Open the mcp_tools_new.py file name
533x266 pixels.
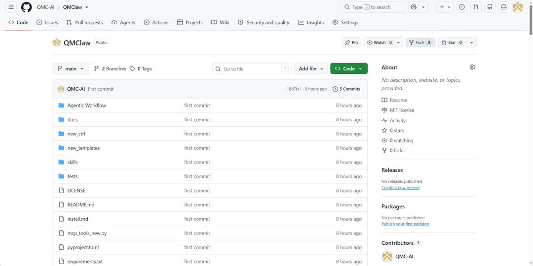(87, 233)
